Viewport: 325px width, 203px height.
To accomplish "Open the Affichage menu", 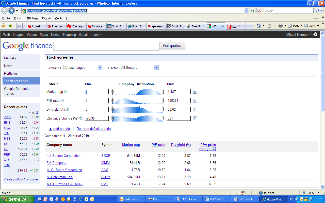I will point(32,18).
